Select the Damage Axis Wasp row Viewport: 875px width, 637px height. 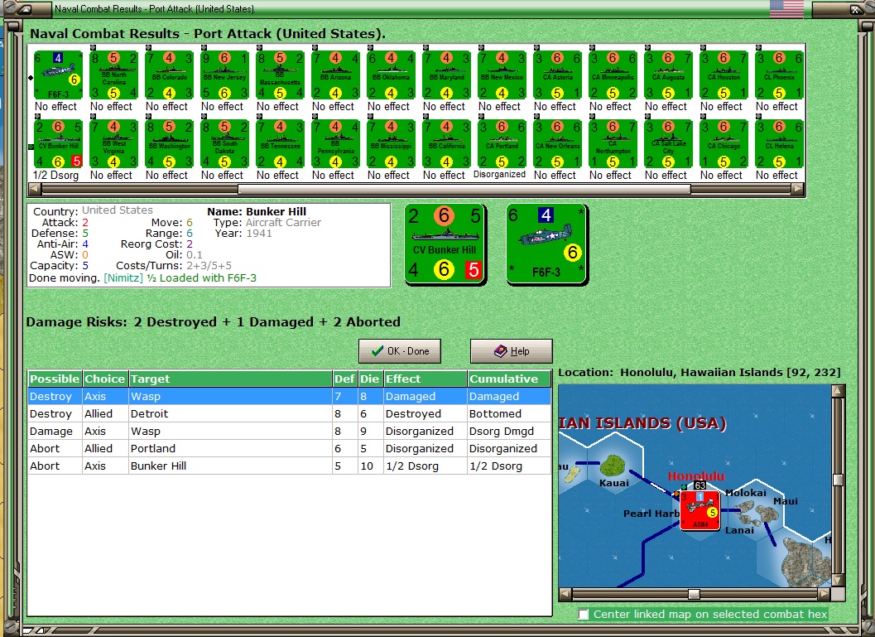pyautogui.click(x=289, y=431)
